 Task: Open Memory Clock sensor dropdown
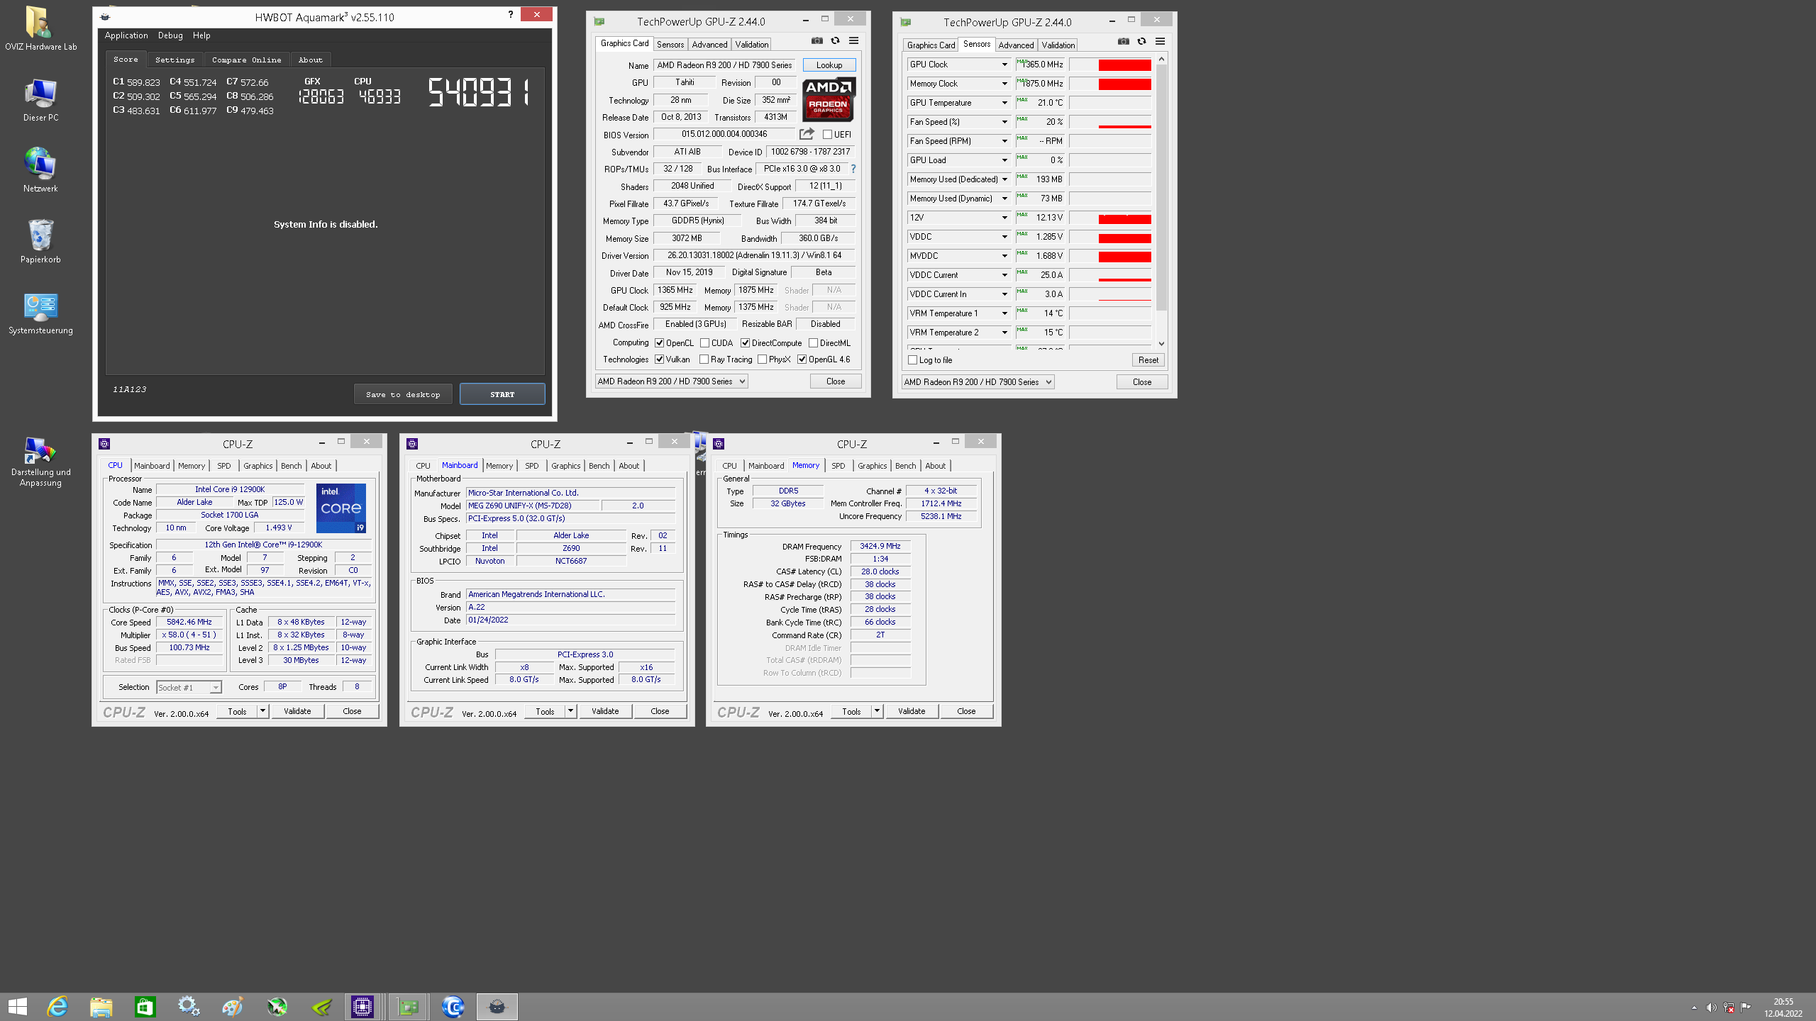click(1004, 84)
